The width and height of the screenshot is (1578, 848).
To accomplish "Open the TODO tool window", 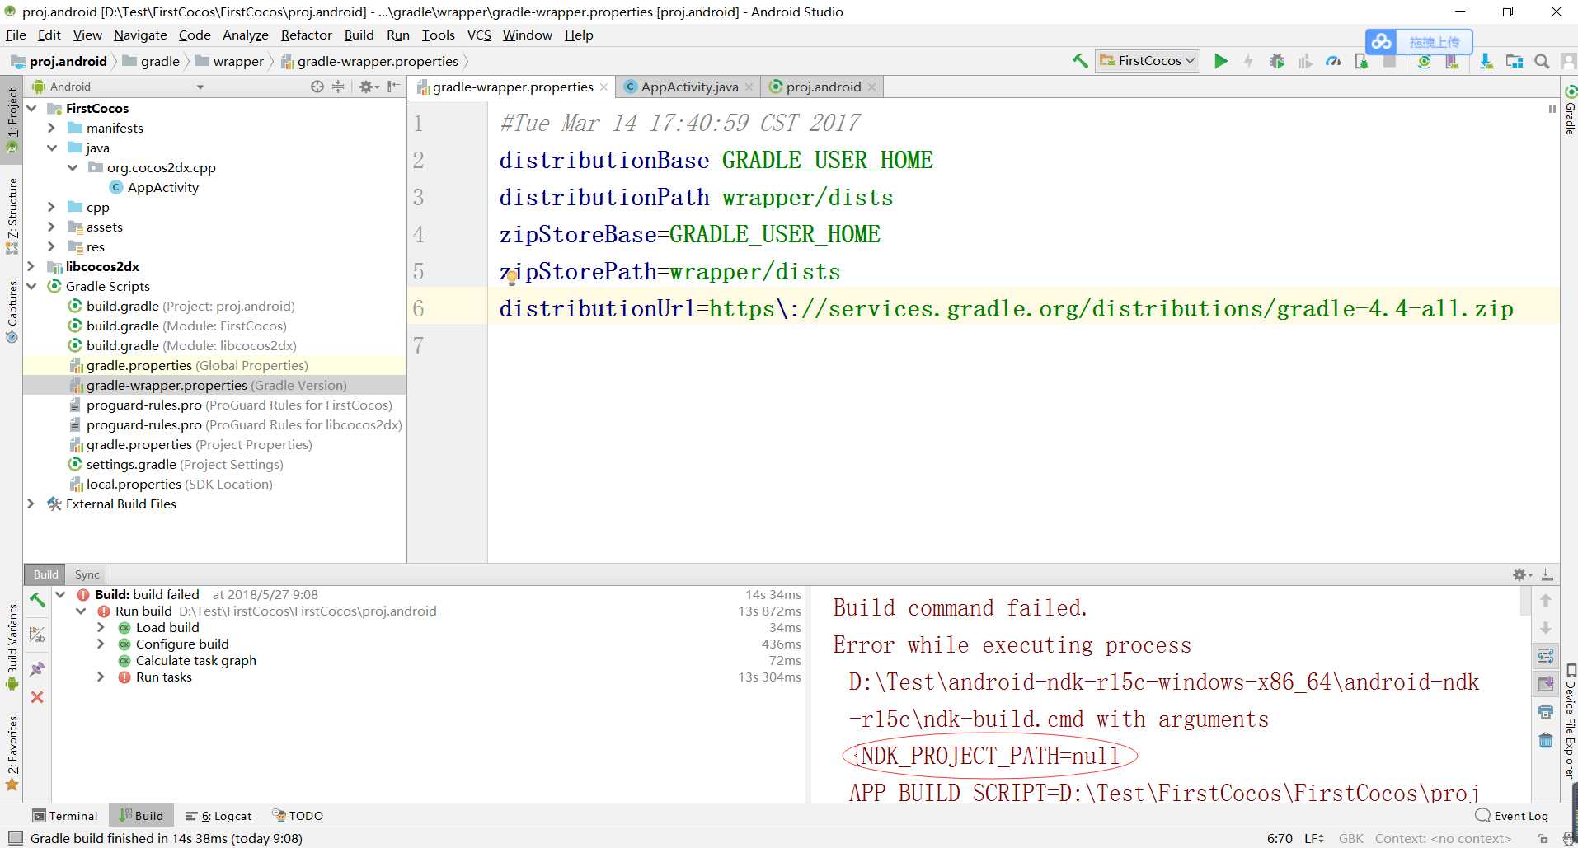I will [x=298, y=815].
